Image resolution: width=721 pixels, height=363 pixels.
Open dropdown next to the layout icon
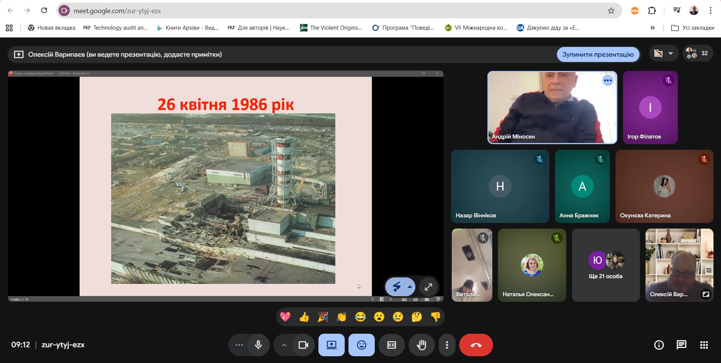point(671,53)
